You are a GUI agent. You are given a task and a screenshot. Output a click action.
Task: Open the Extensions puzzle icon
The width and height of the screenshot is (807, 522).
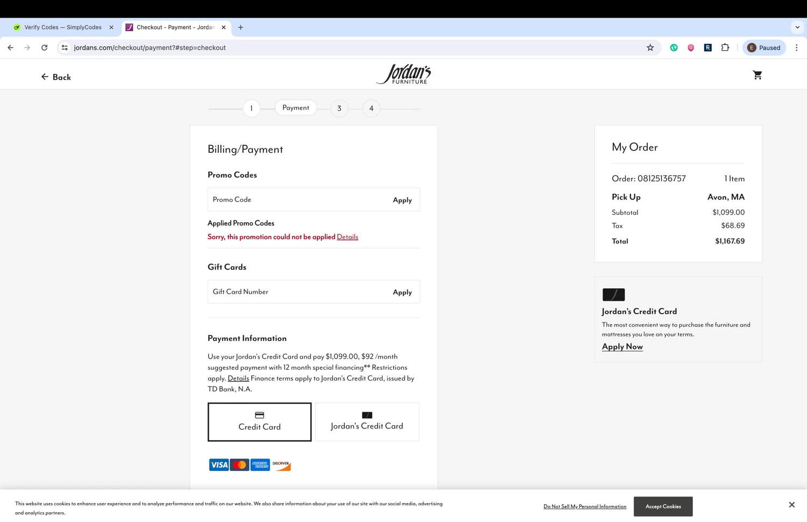(x=725, y=47)
